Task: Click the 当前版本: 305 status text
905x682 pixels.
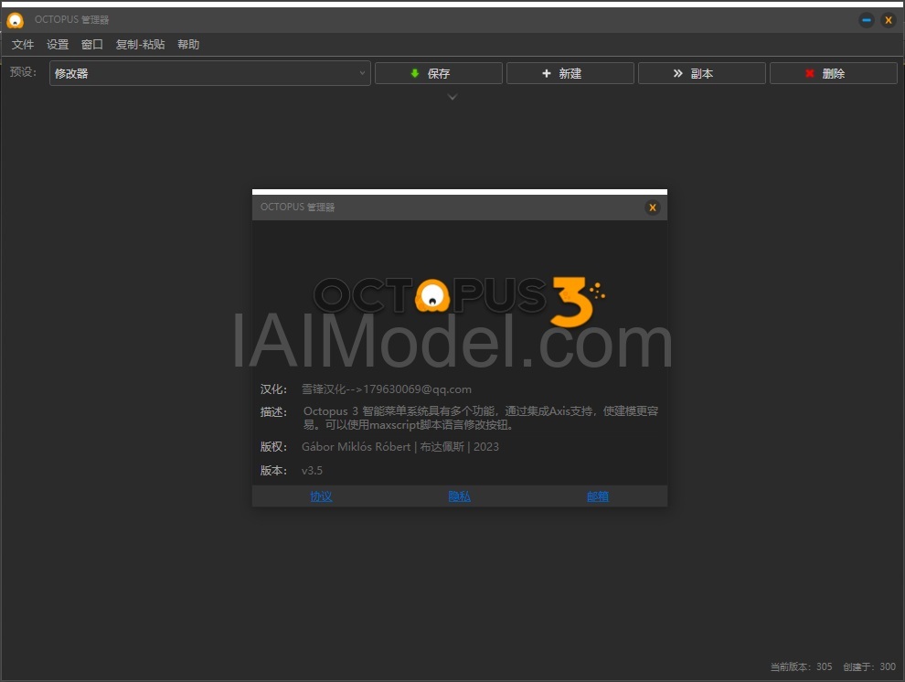Action: 801,666
